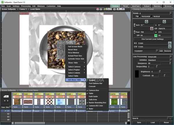Click the Load button in Cleanup Settings
Image resolution: width=174 pixels, height=125 pixels.
click(153, 122)
